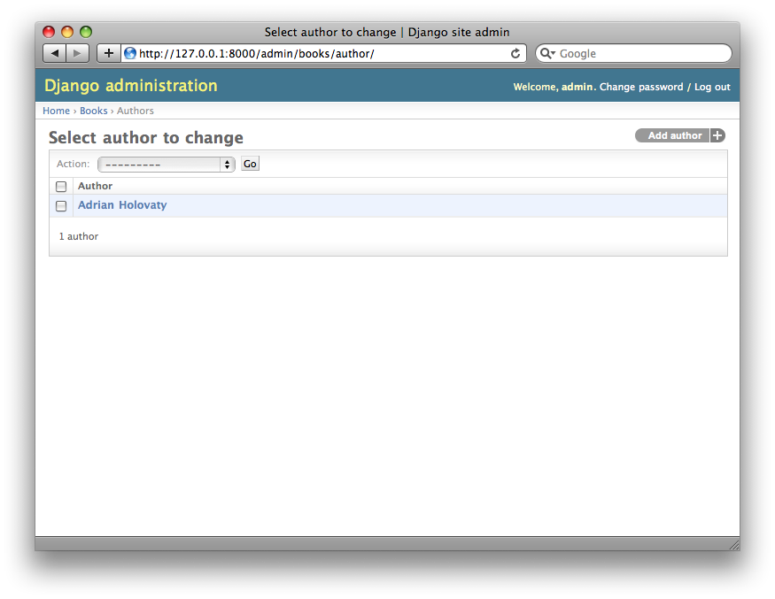Click the Add author button

[674, 135]
